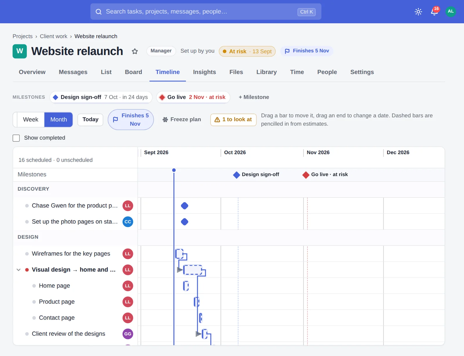Switch to the Board tab
This screenshot has height=356, width=464.
pos(133,72)
